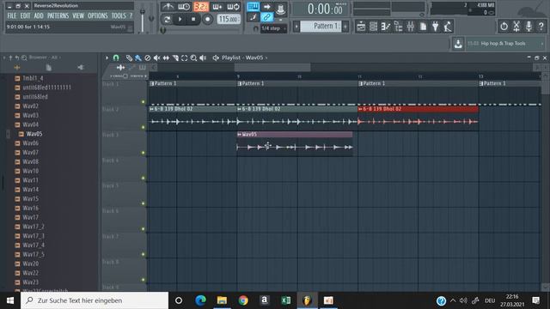The width and height of the screenshot is (550, 309).
Task: Open the Pattern 1 selector
Action: pyautogui.click(x=321, y=27)
